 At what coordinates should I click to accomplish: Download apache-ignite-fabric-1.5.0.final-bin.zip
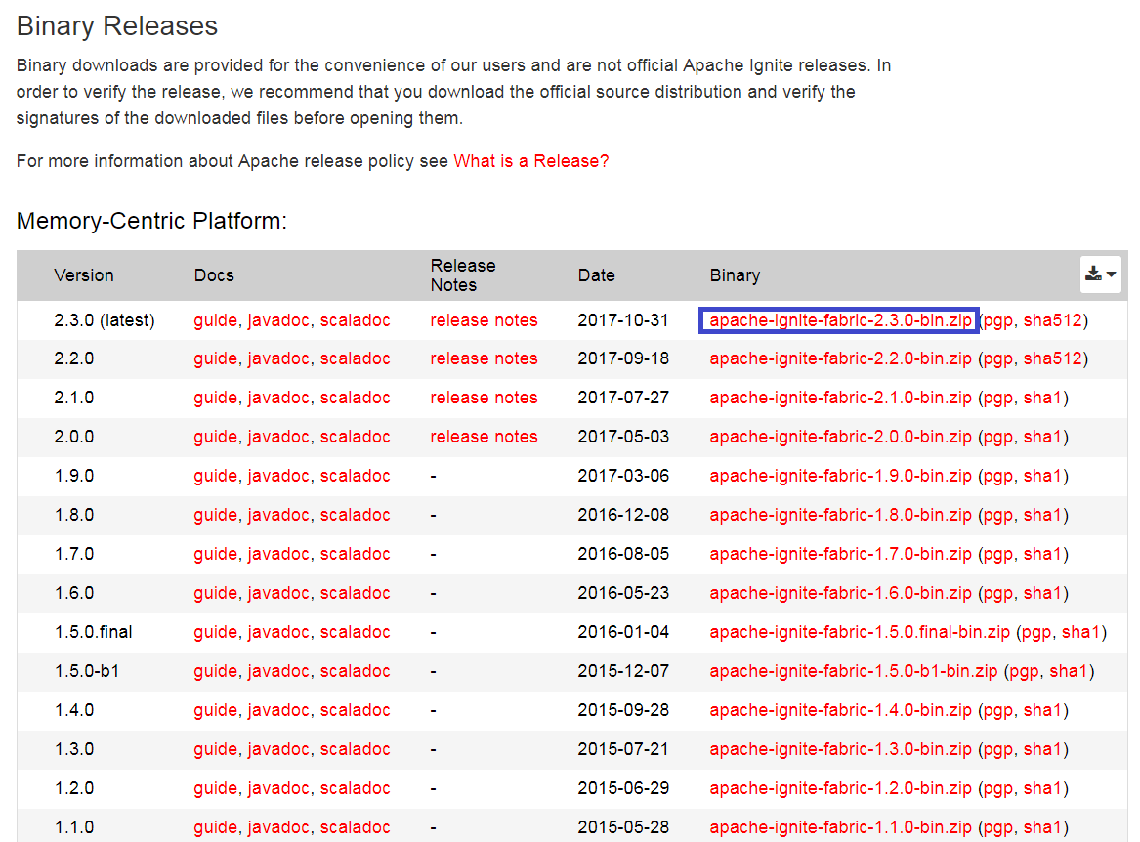(x=860, y=632)
